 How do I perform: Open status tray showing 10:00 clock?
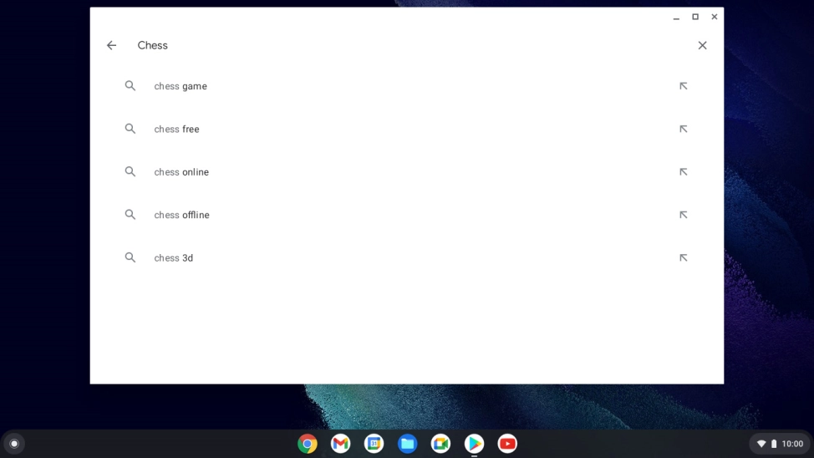pos(781,444)
